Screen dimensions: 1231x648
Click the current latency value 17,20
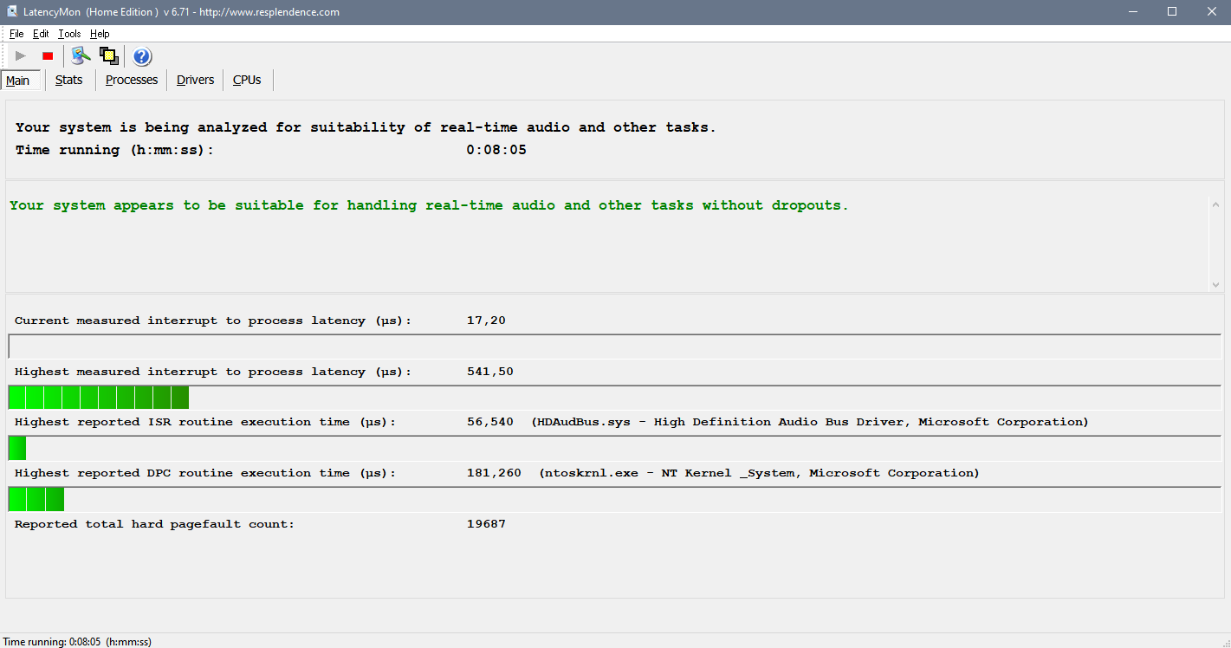click(486, 321)
